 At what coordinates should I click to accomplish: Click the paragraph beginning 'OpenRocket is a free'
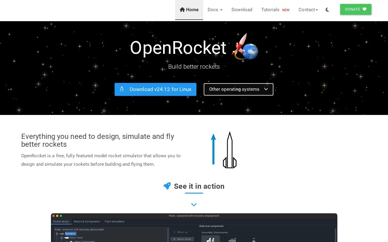101,160
